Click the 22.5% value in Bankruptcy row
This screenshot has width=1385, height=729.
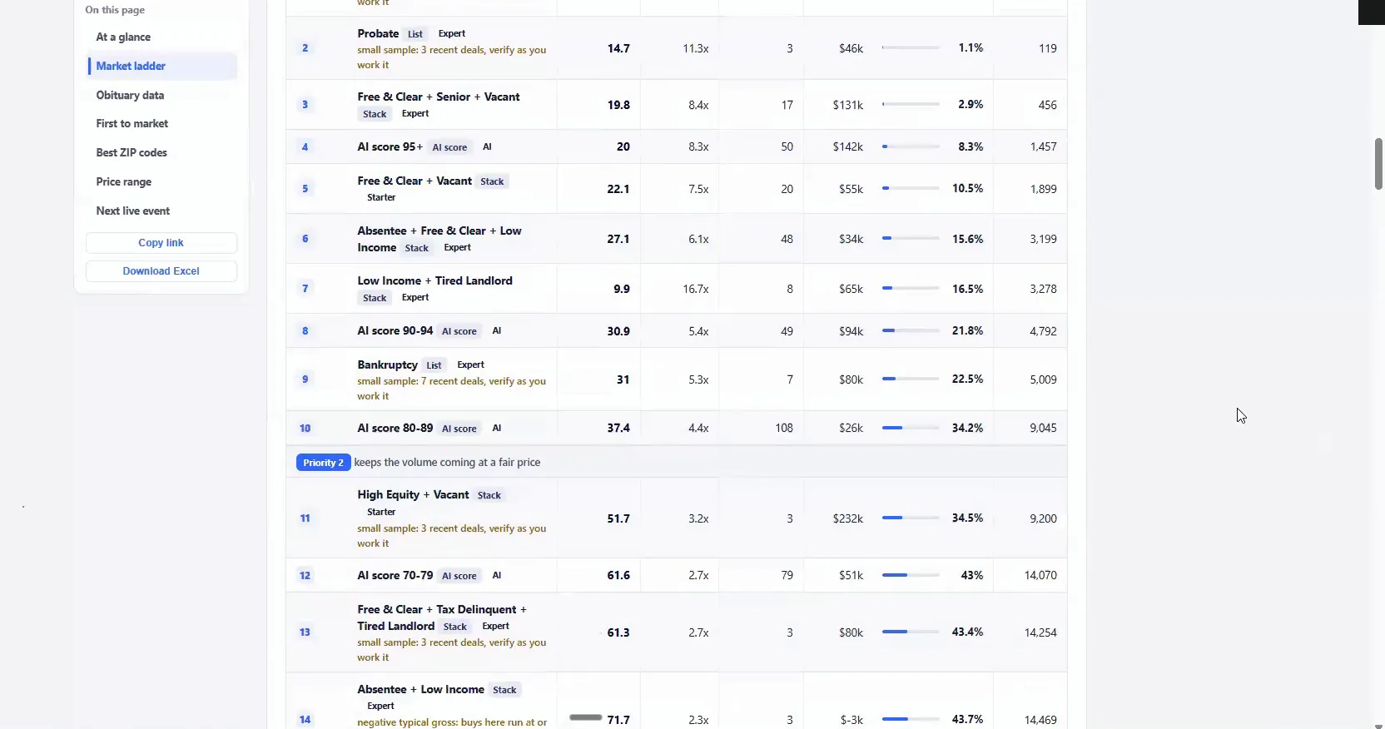click(x=968, y=379)
